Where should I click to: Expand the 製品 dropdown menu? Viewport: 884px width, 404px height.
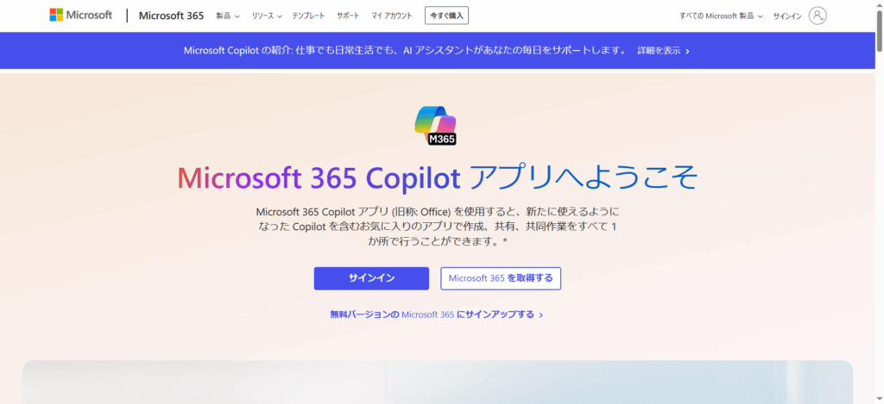(x=228, y=16)
